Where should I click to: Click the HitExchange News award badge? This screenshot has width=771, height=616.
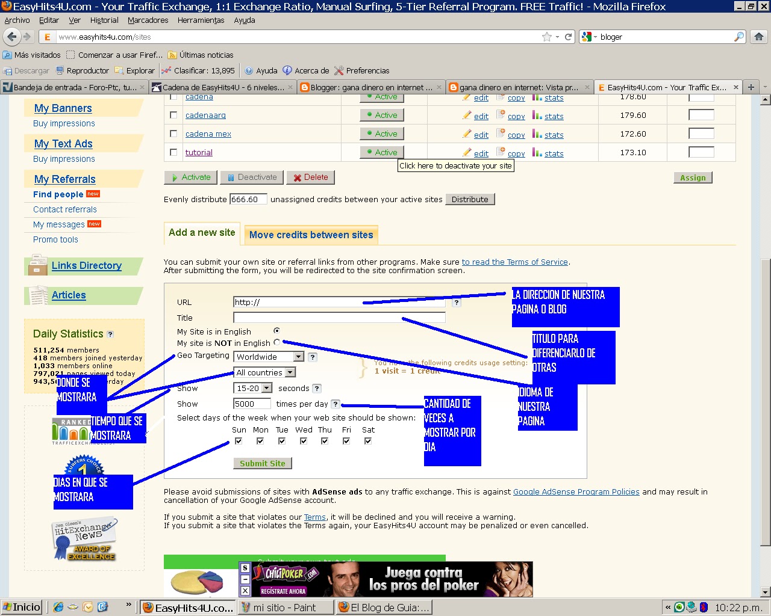[84, 539]
